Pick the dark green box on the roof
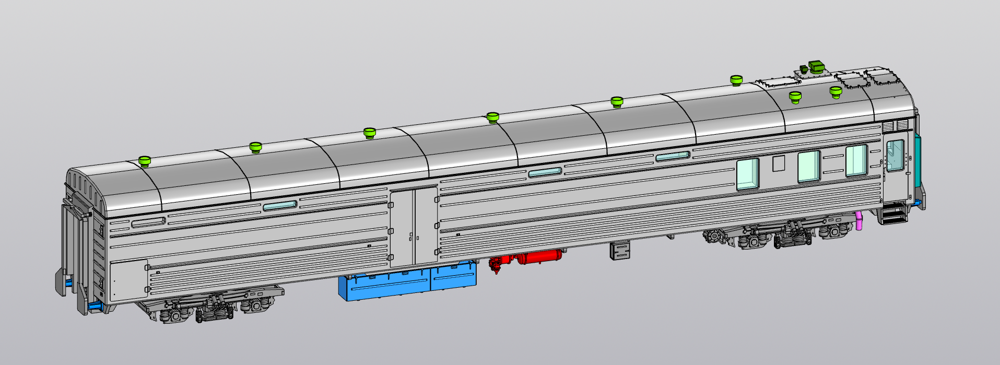Screen dimensions: 1000x365 816,67
